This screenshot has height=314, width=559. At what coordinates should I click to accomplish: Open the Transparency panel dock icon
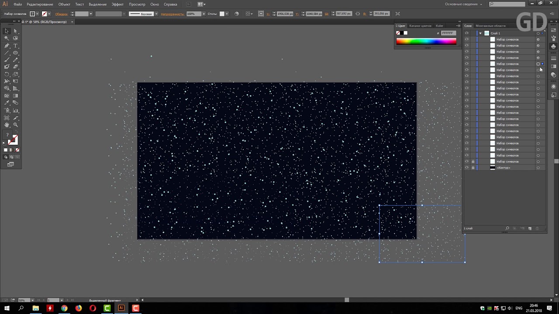554,75
